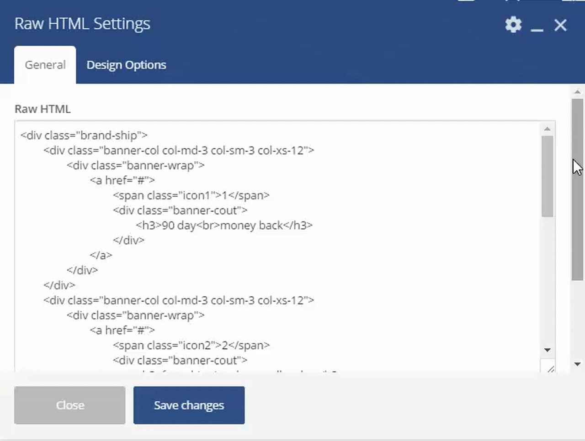Open the gear settings menu
The width and height of the screenshot is (585, 441).
[513, 25]
